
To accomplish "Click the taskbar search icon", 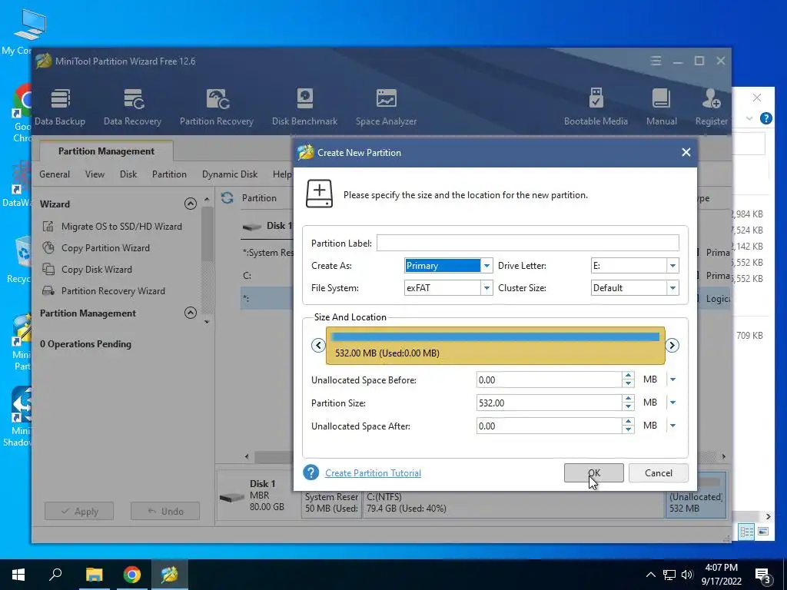I will [55, 575].
